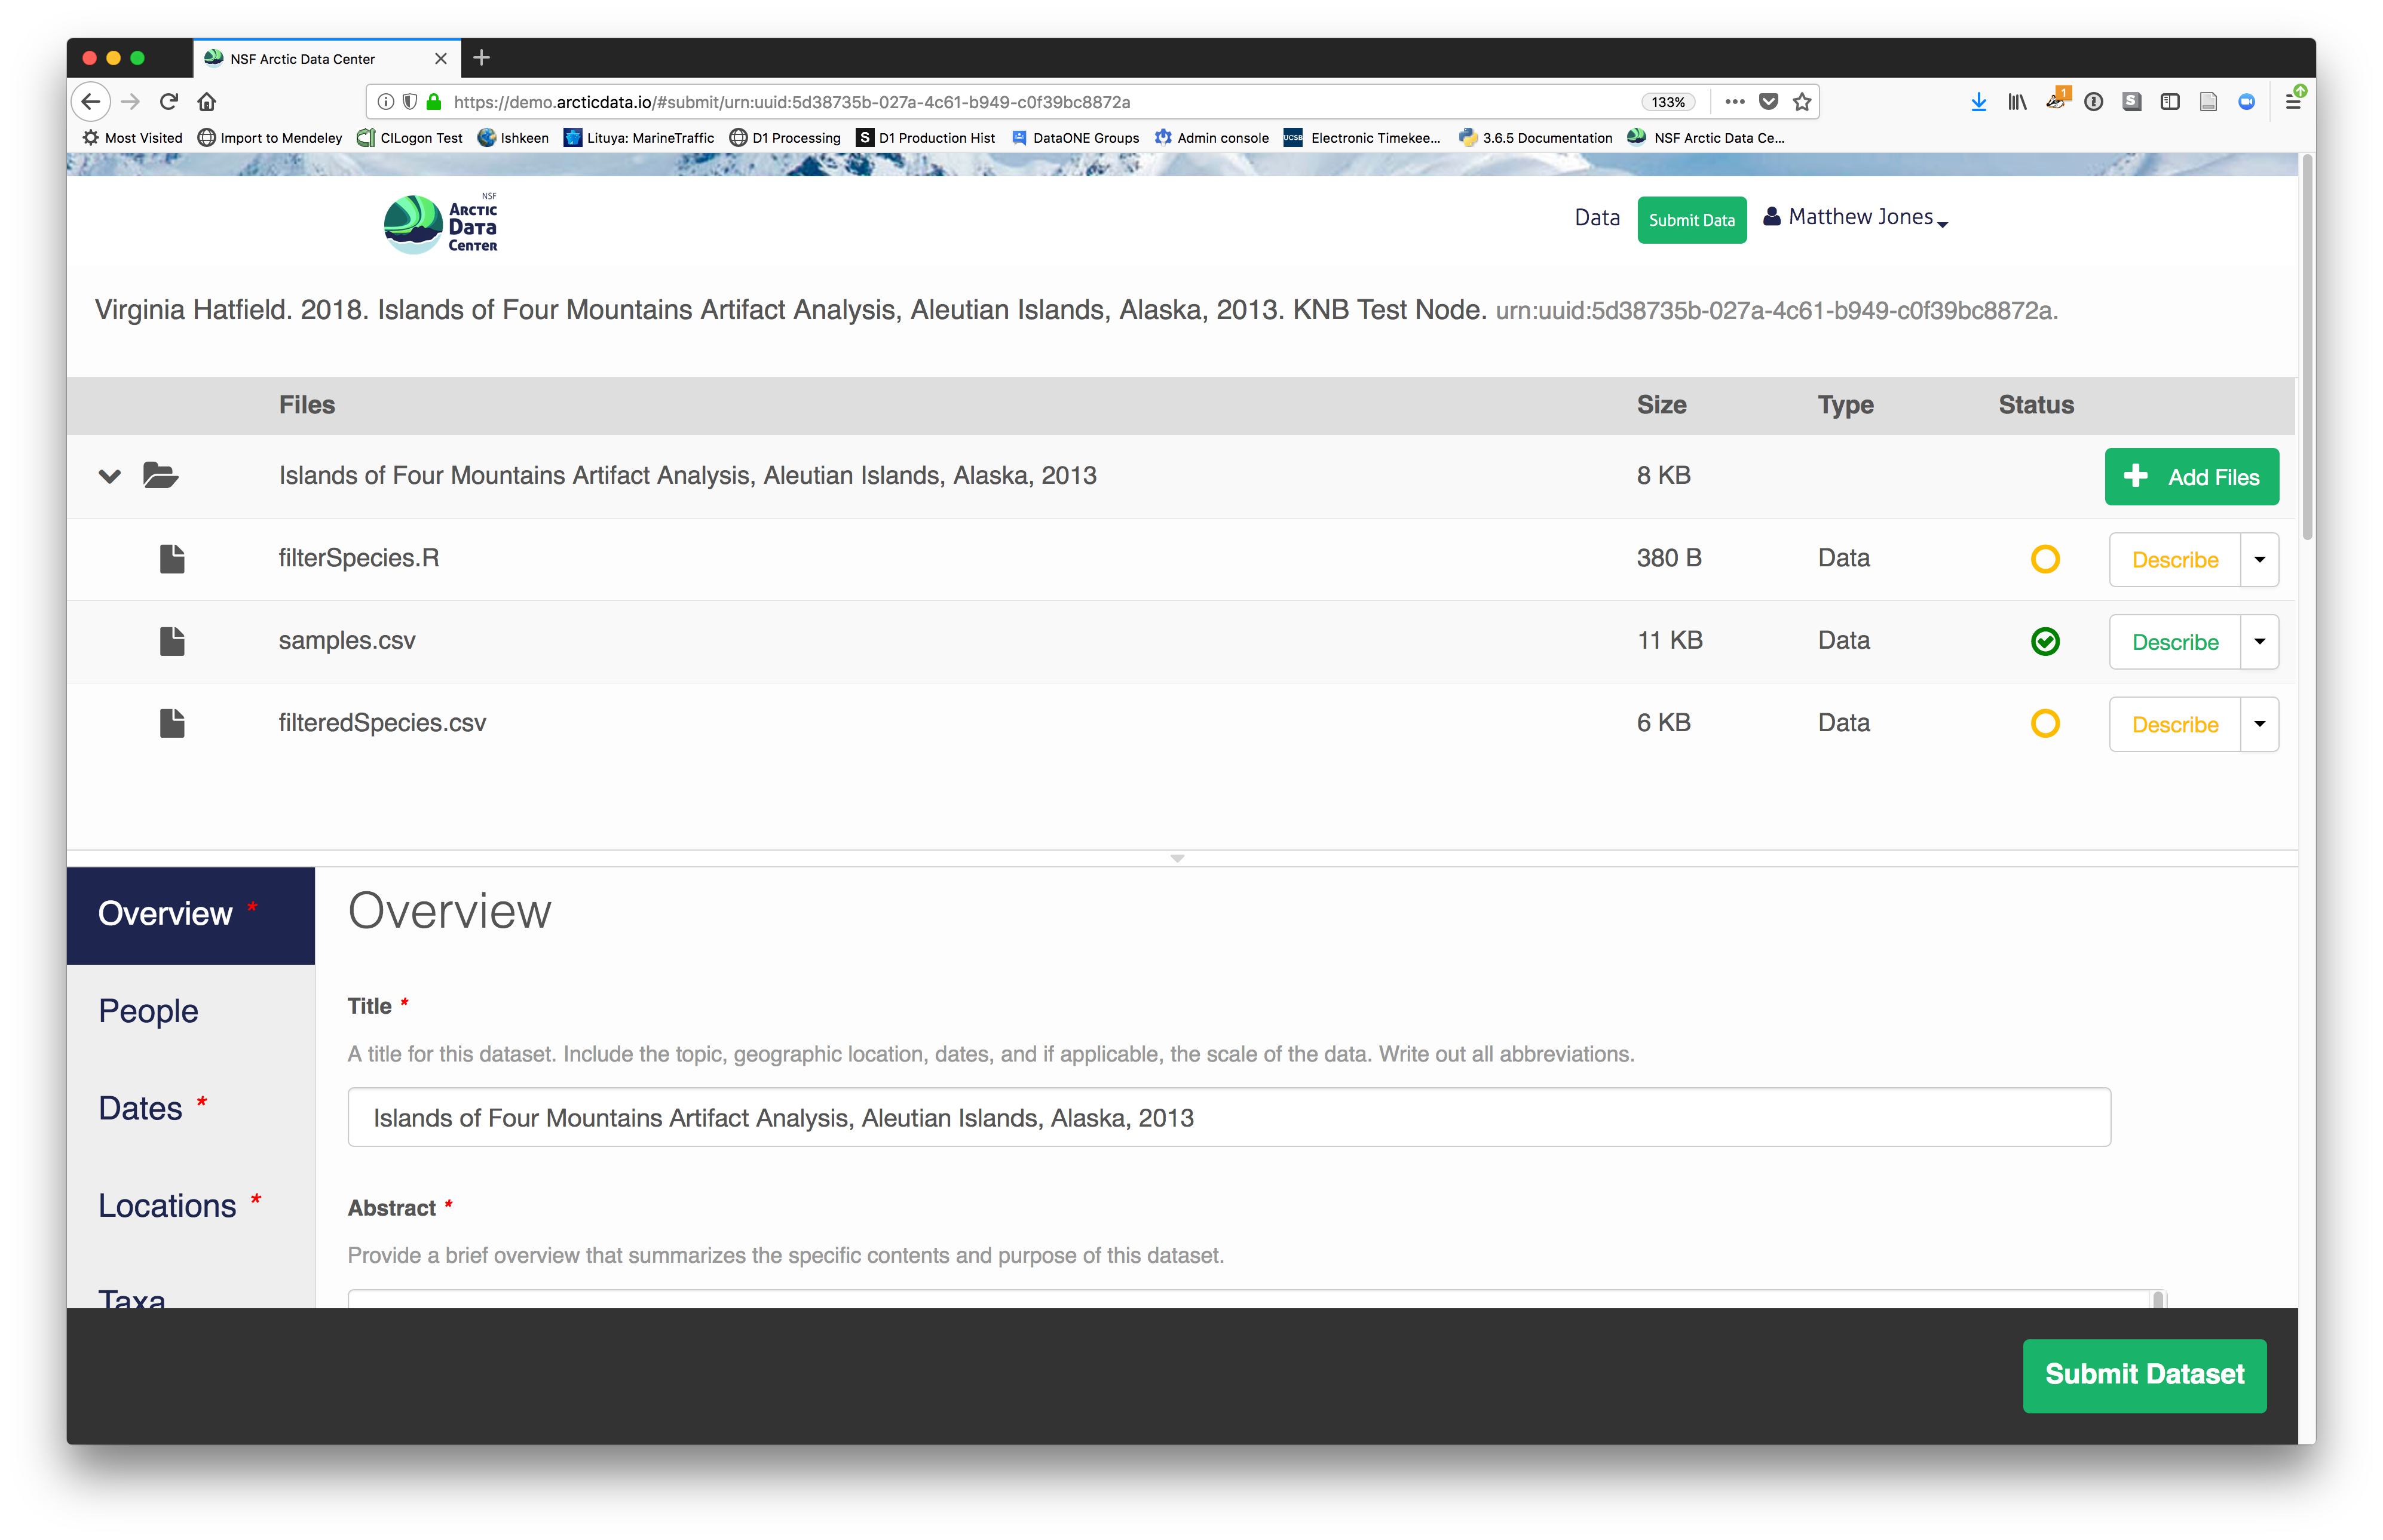This screenshot has width=2383, height=1540.
Task: Click the browser reload icon
Action: point(169,101)
